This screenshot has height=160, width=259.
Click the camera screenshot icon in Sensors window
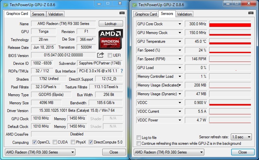click(251, 13)
